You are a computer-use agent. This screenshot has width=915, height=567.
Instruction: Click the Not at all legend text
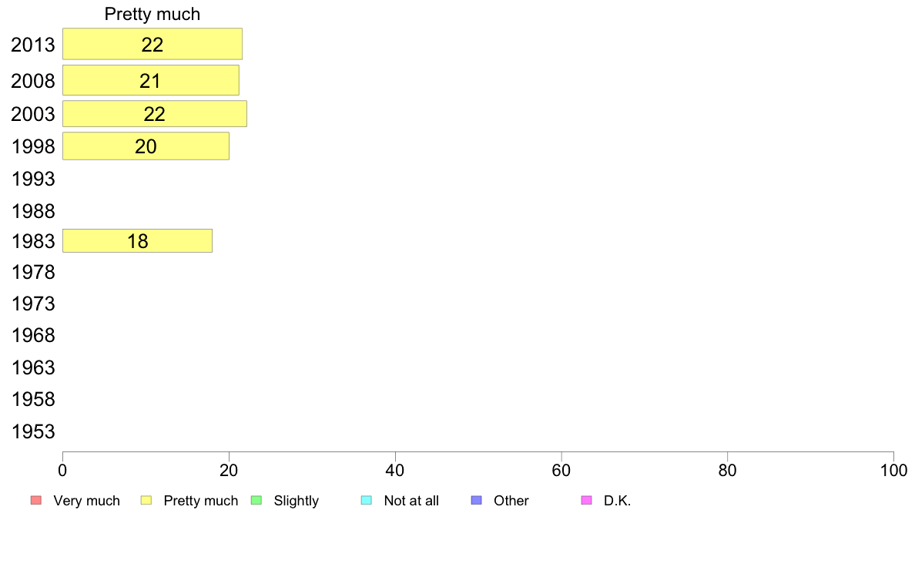tap(411, 501)
